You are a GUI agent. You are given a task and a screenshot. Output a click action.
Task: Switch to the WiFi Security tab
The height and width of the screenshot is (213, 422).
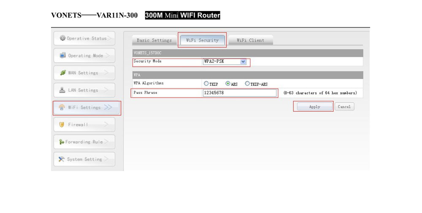203,40
